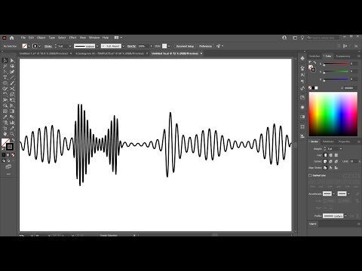Select the Paintbrush tool
Viewport: 362px width, 271px height.
(12, 83)
